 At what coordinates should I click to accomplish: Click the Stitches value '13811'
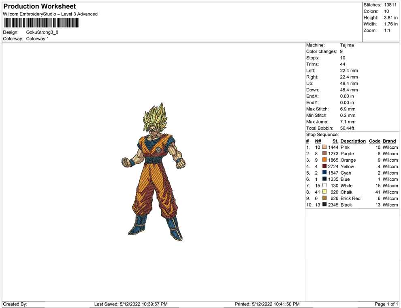click(x=390, y=5)
